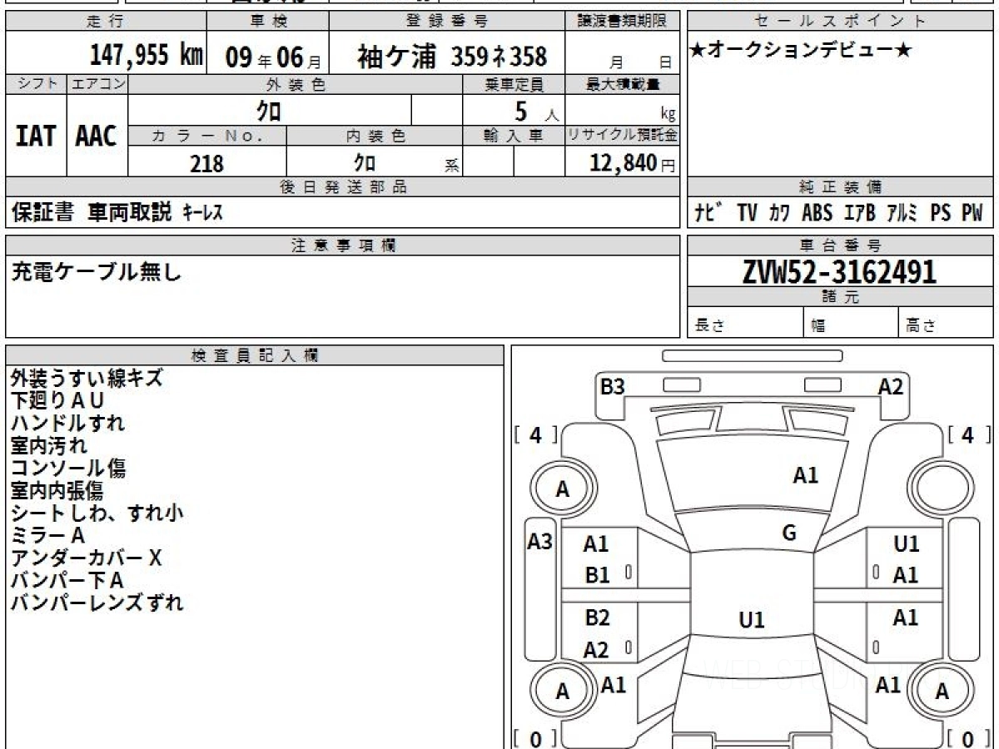Click ★オークションデビュー★ sales point
The height and width of the screenshot is (749, 999).
point(801,52)
